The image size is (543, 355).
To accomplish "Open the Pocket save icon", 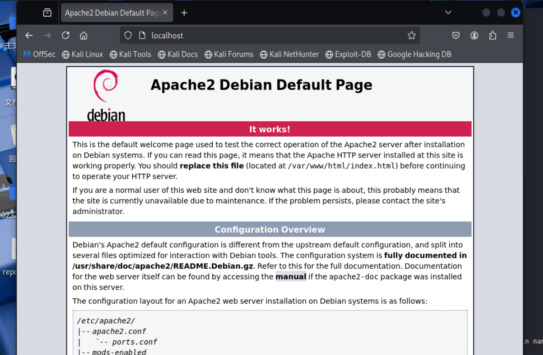I will click(x=456, y=35).
